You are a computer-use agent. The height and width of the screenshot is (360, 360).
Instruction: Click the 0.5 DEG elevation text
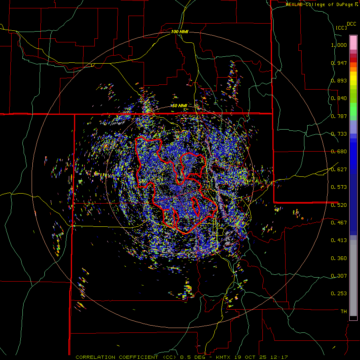[x=193, y=357]
